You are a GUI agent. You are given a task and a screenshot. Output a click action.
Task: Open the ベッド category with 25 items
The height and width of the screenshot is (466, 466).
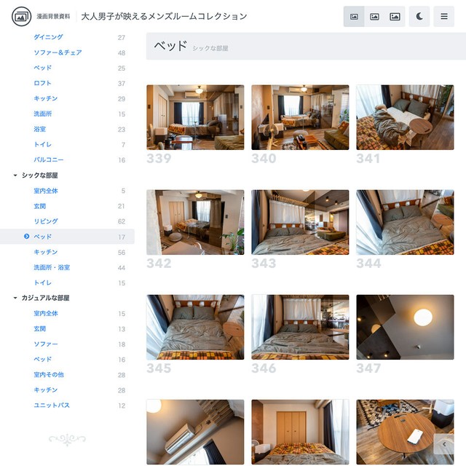tap(42, 68)
